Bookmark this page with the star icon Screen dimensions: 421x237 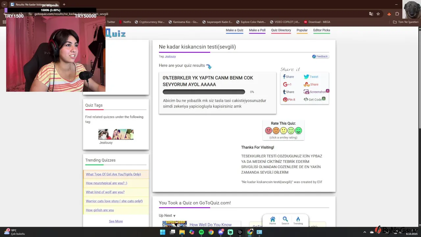coord(378,14)
